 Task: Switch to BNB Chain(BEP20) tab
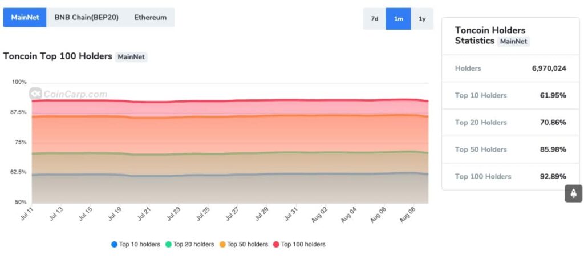86,18
